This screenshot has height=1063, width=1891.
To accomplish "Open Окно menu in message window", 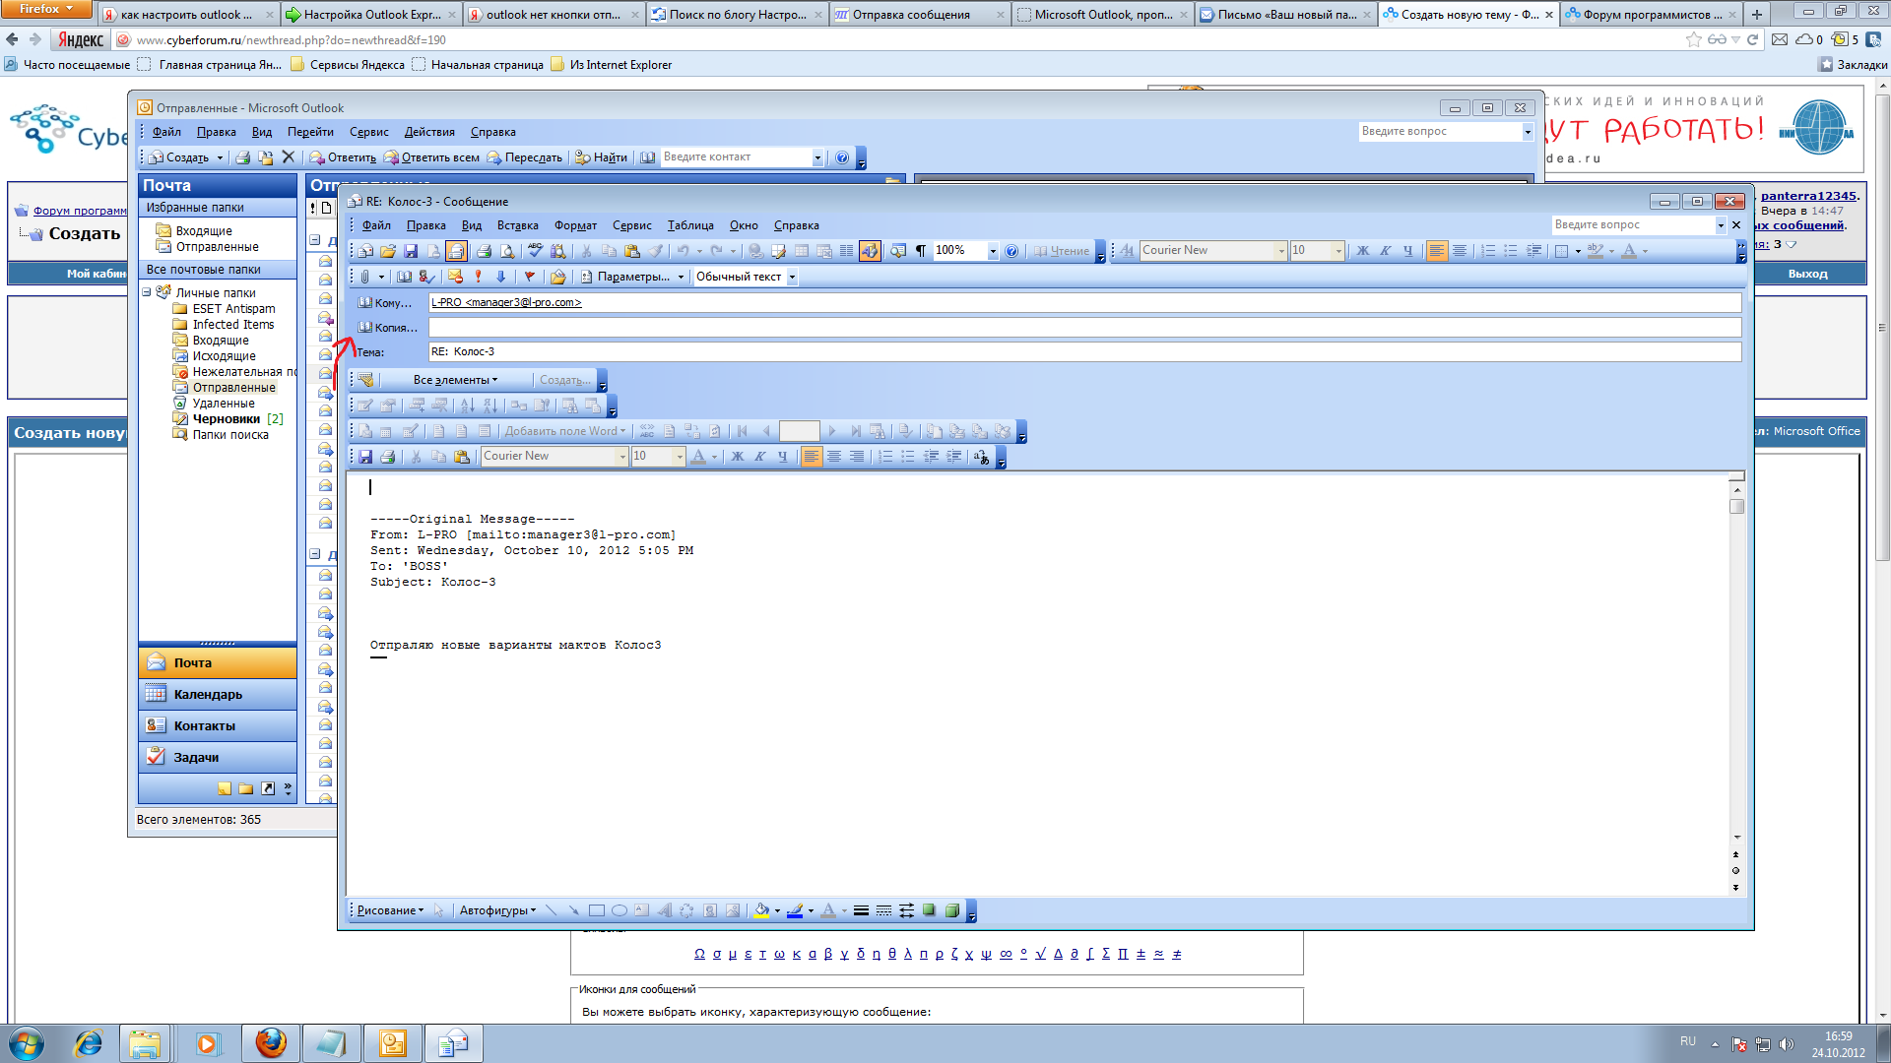I will 744,225.
